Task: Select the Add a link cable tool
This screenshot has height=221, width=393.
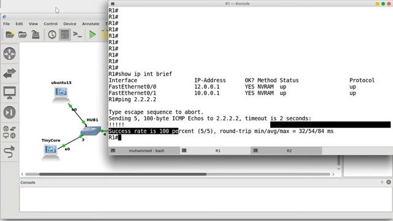Action: point(10,152)
